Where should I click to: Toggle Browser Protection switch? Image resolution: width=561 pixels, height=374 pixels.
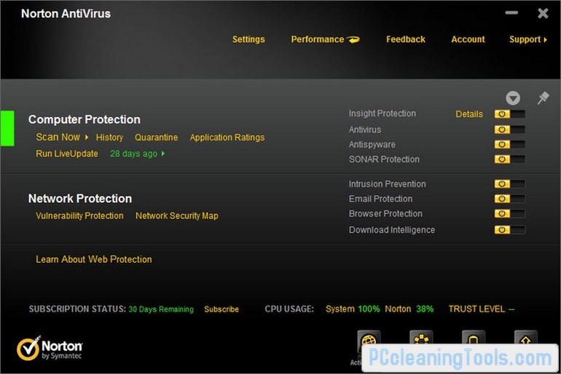[510, 214]
